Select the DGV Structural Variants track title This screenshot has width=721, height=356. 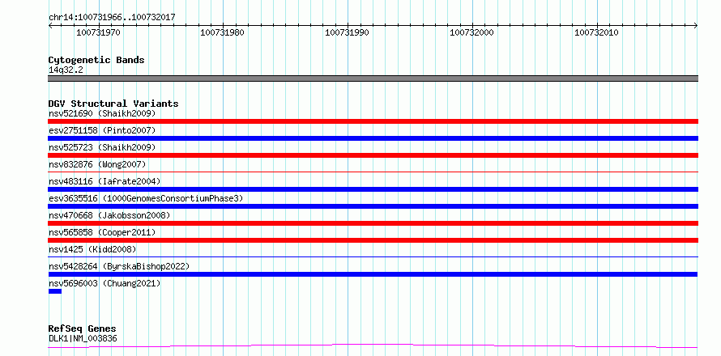(113, 104)
